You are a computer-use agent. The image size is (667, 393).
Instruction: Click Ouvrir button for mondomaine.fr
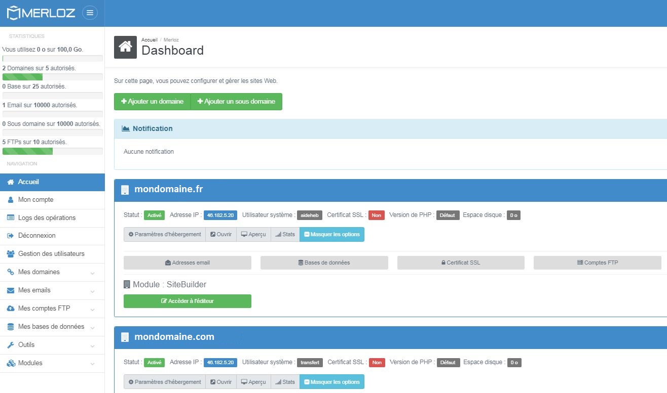coord(221,234)
